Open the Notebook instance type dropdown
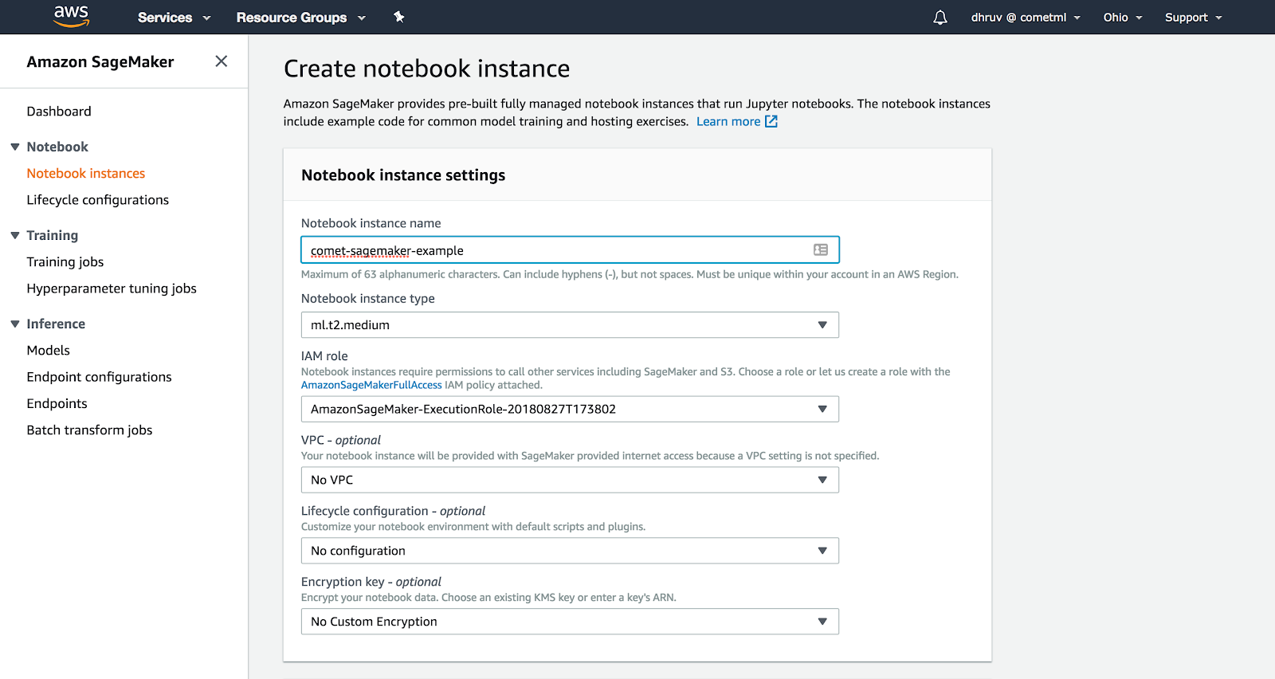 pyautogui.click(x=570, y=325)
